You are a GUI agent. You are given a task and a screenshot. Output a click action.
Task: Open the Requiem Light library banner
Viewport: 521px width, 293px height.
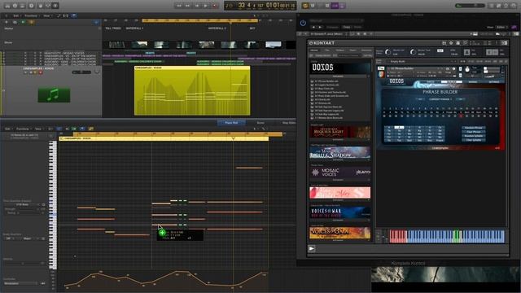click(340, 132)
